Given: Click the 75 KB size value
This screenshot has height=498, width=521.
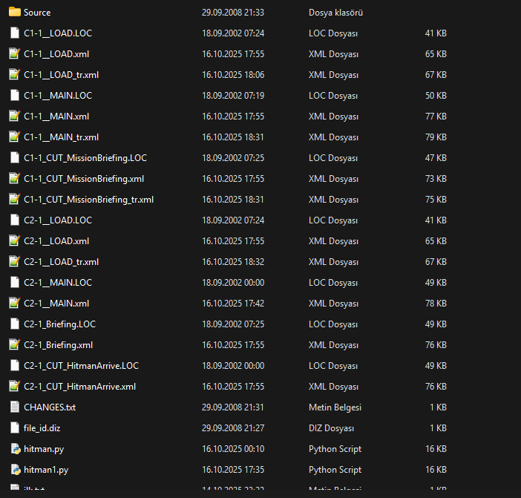Looking at the screenshot, I should click(436, 200).
